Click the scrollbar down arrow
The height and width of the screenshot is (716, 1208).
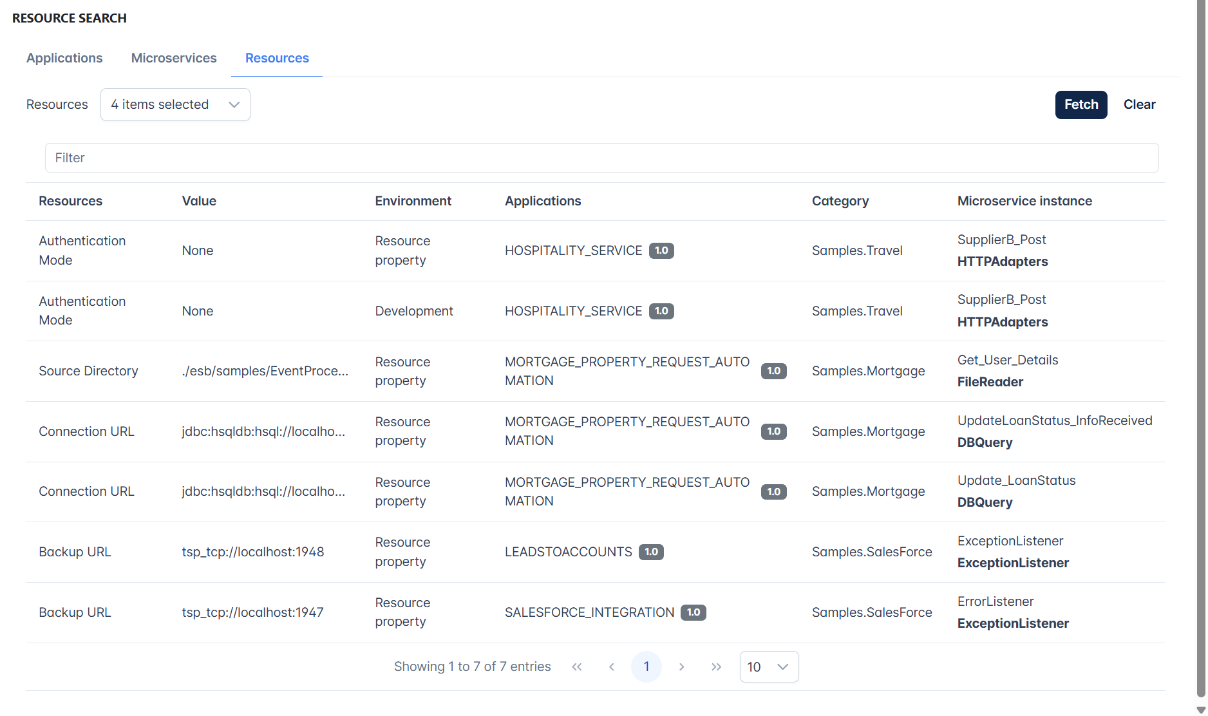tap(1201, 710)
